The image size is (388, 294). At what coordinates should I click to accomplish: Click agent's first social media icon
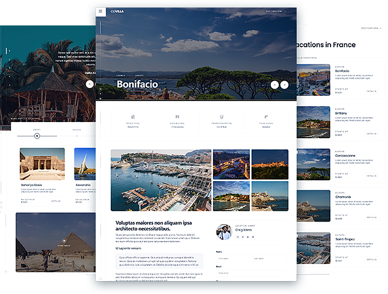(x=238, y=237)
